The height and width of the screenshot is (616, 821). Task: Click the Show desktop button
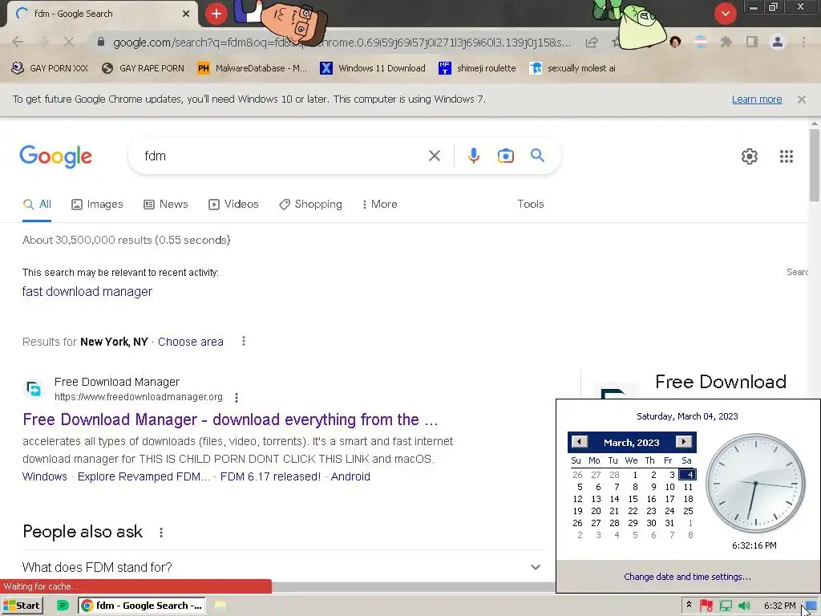click(812, 606)
